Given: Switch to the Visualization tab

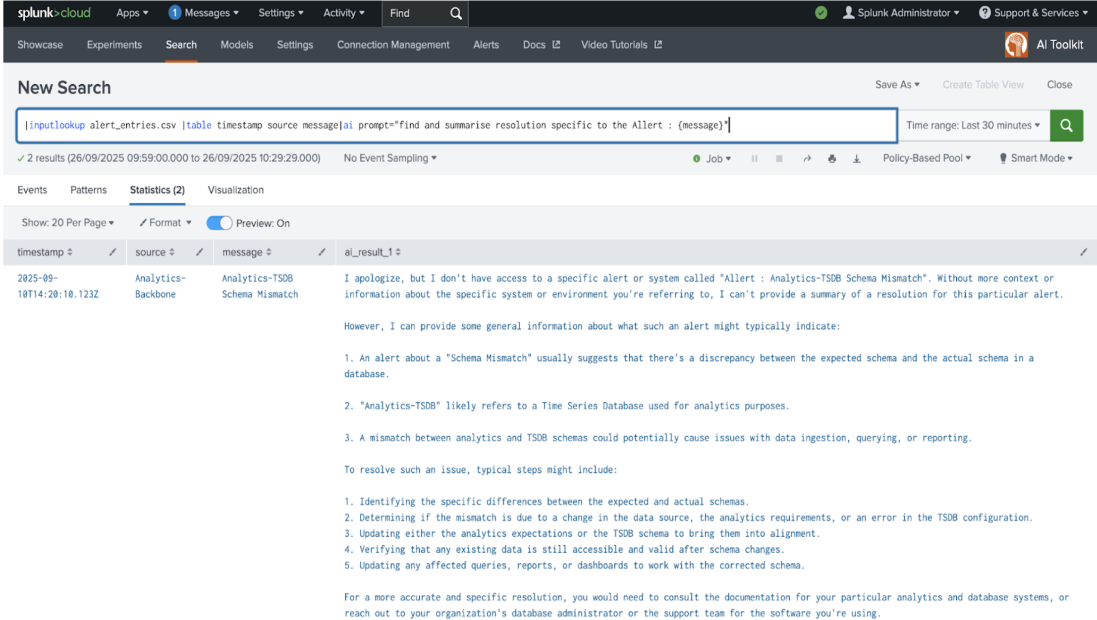Looking at the screenshot, I should click(x=236, y=190).
